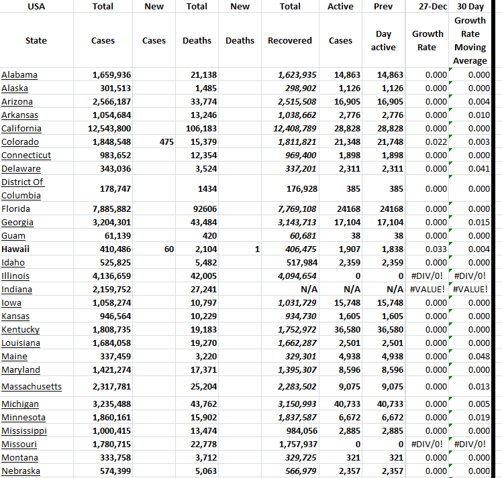This screenshot has width=502, height=478.
Task: Select the 27-Dec header cell
Action: 432,7
